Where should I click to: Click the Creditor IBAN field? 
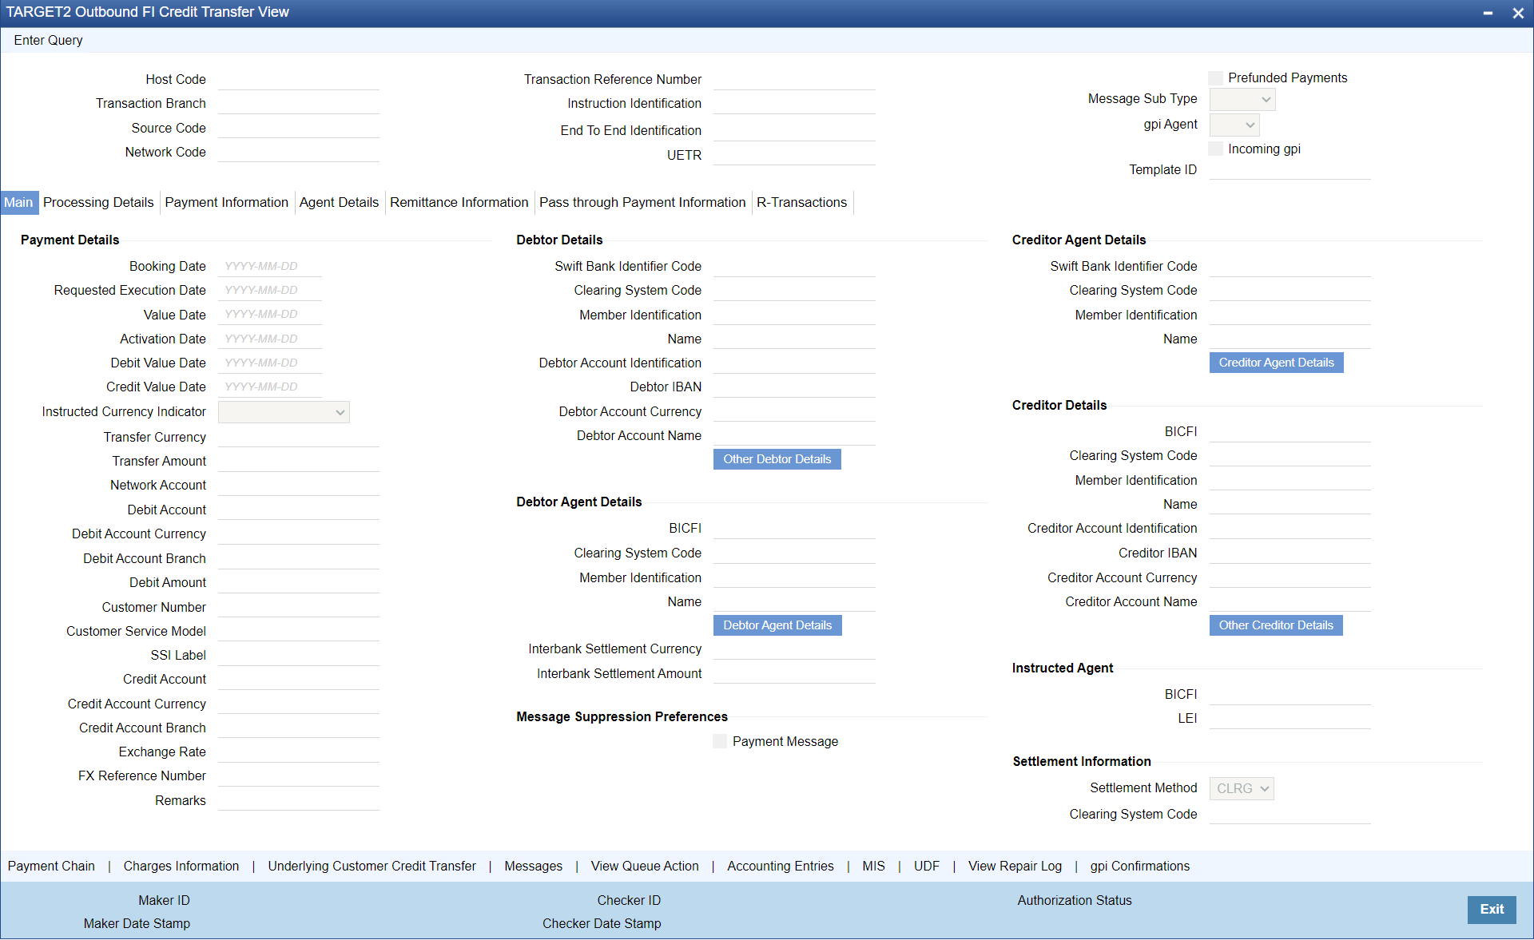pyautogui.click(x=1290, y=553)
